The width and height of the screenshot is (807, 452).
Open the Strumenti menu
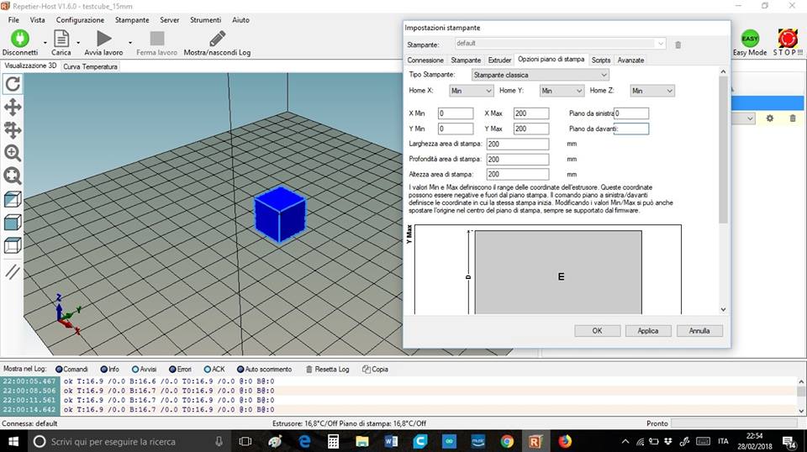tap(205, 20)
